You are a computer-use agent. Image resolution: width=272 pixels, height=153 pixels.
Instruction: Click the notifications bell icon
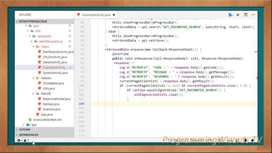pos(252,140)
